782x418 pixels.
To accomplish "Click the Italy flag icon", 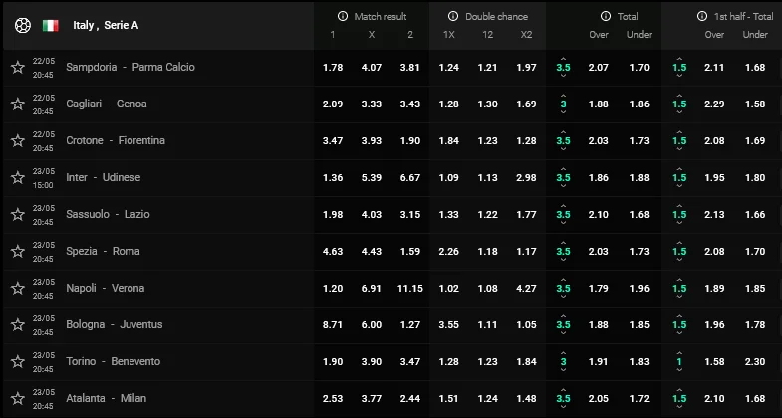I will point(50,25).
